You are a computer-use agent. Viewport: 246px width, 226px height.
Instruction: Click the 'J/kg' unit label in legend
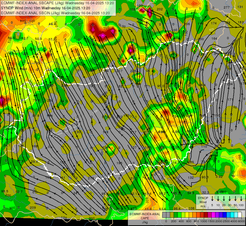145,222
